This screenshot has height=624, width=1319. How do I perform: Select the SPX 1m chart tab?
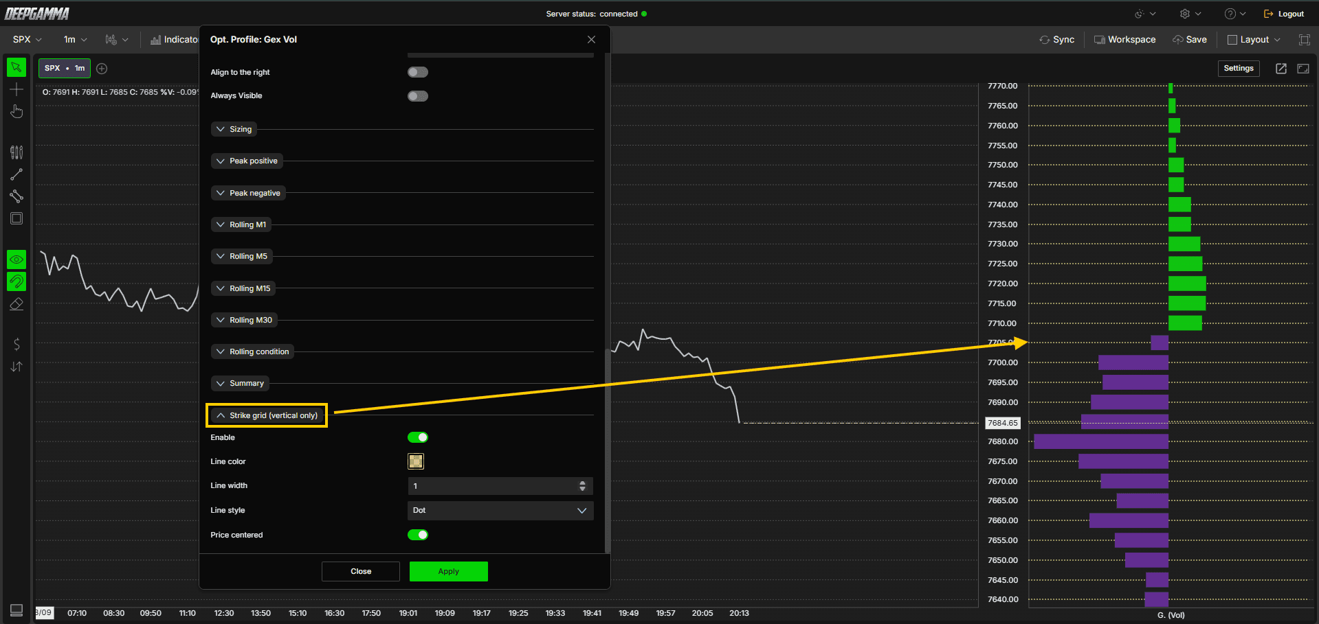pos(65,68)
